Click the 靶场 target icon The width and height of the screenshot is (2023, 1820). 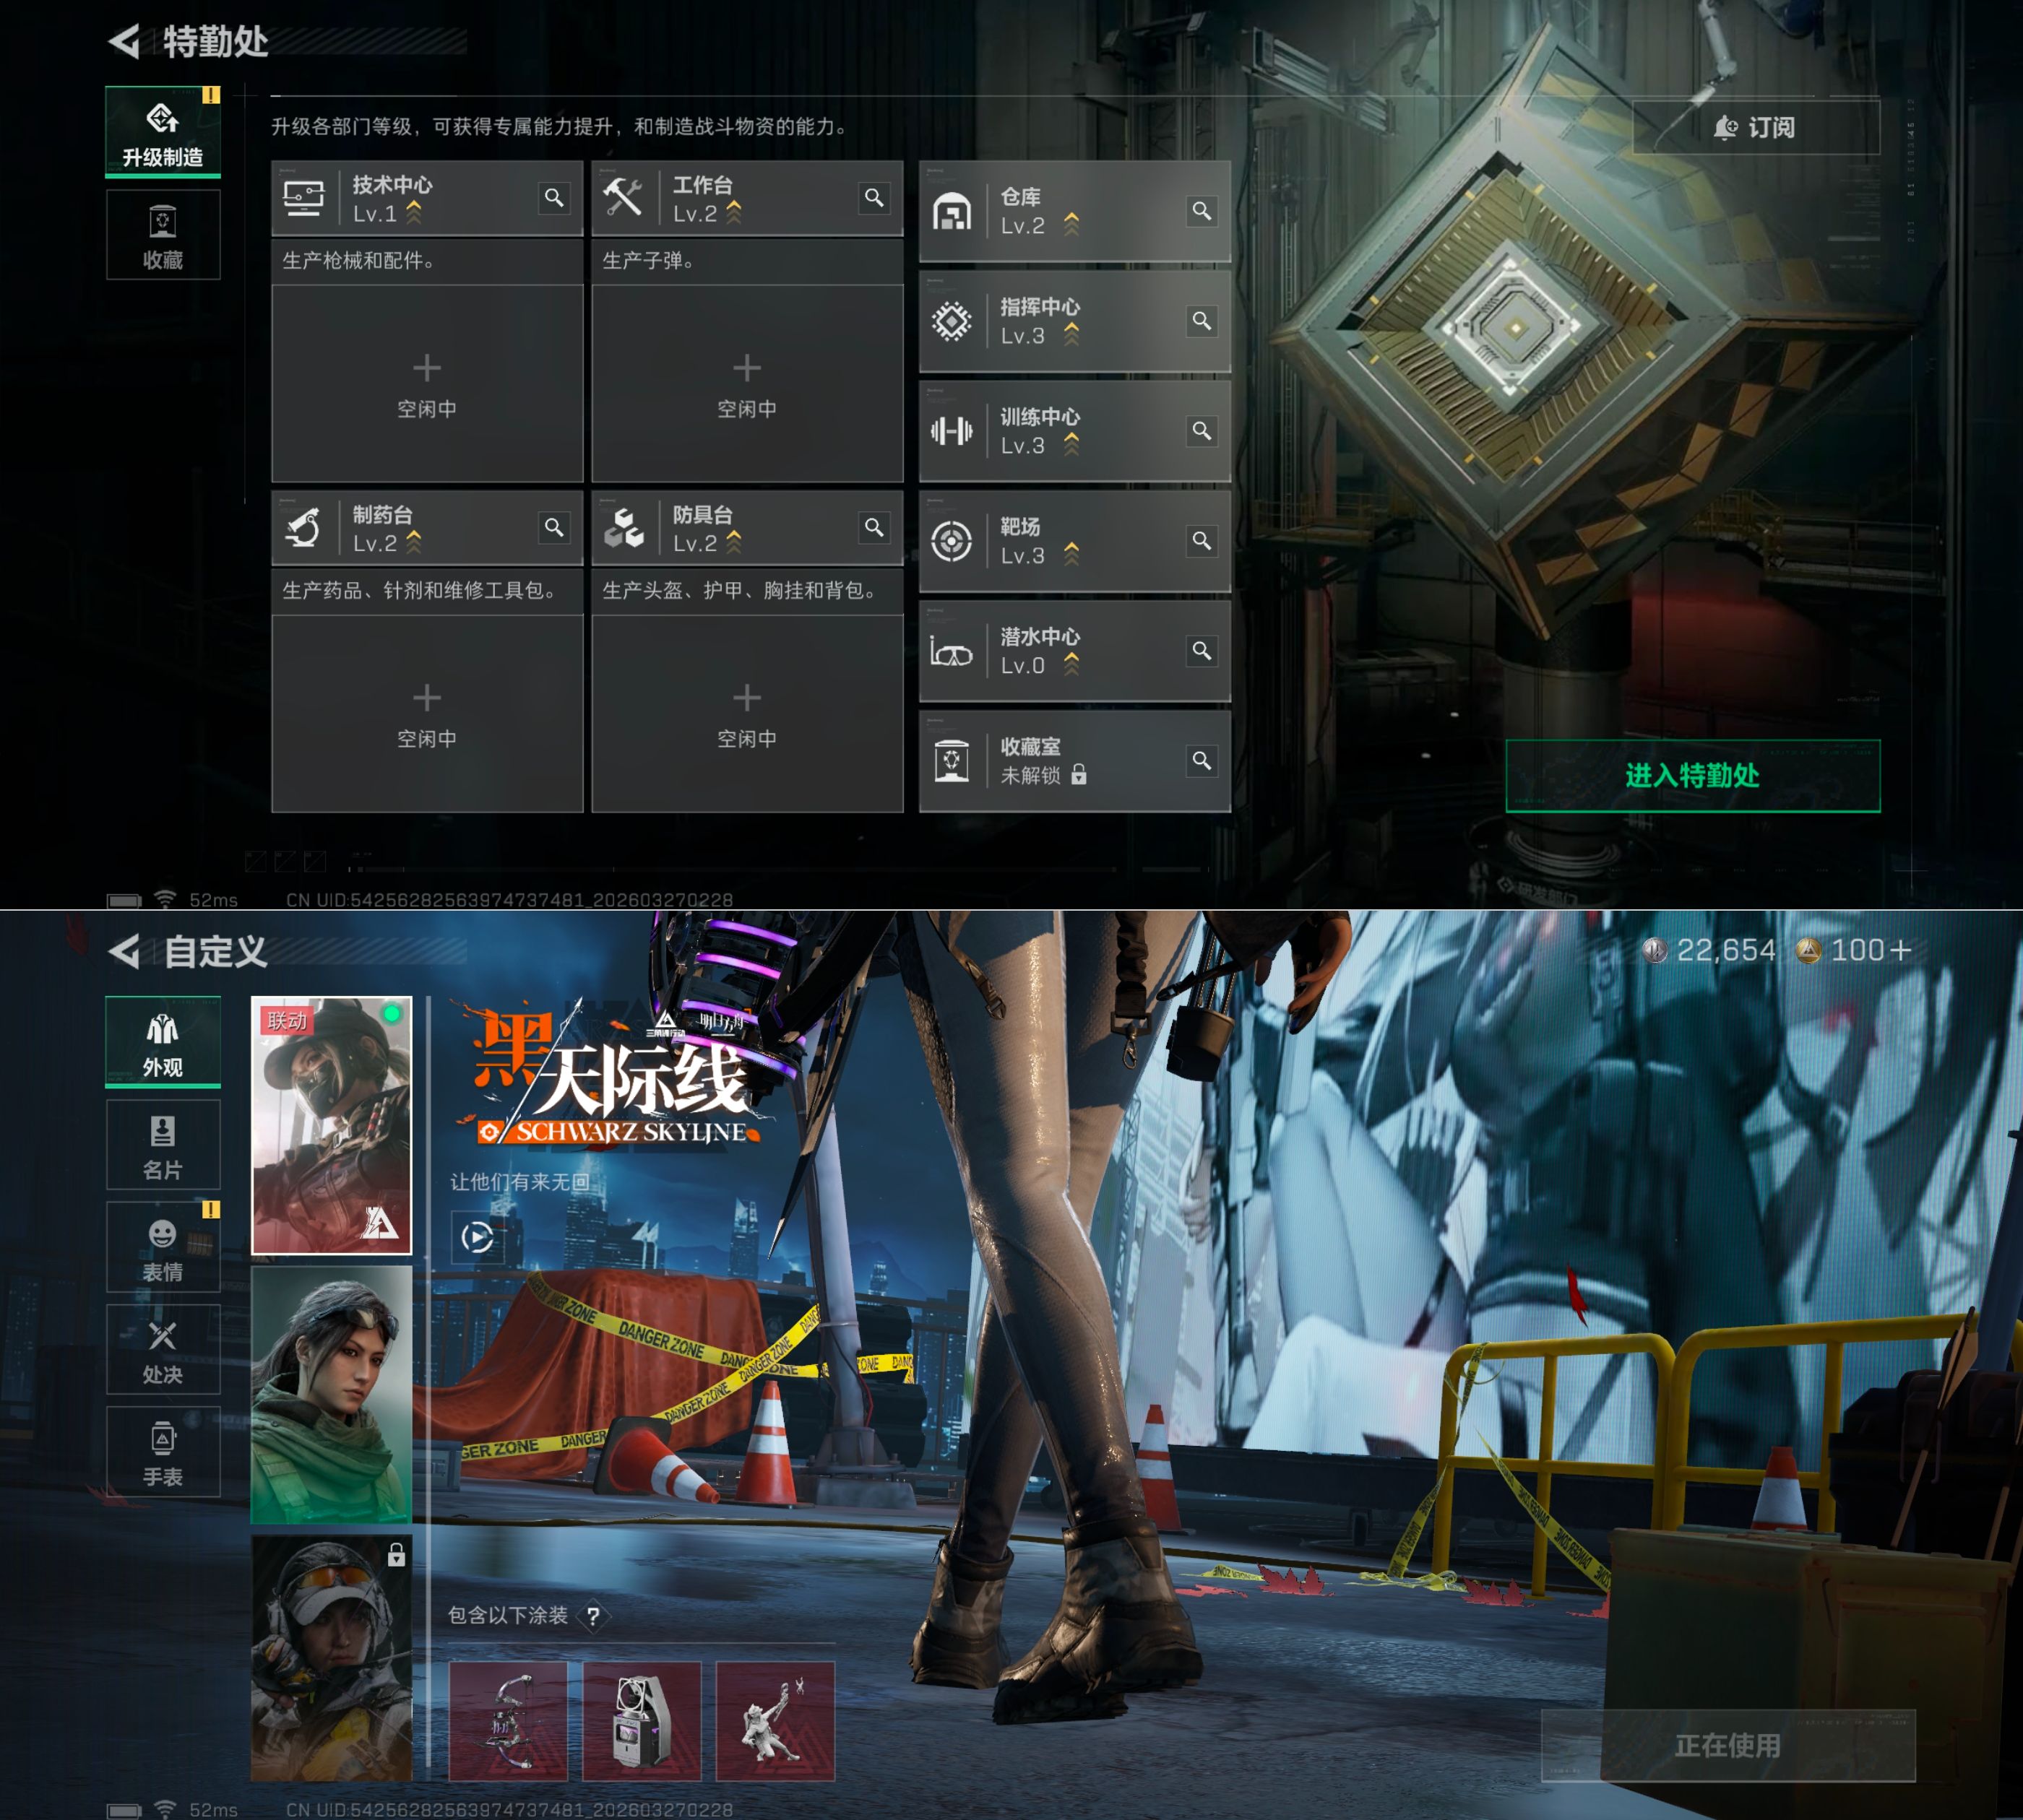click(951, 541)
